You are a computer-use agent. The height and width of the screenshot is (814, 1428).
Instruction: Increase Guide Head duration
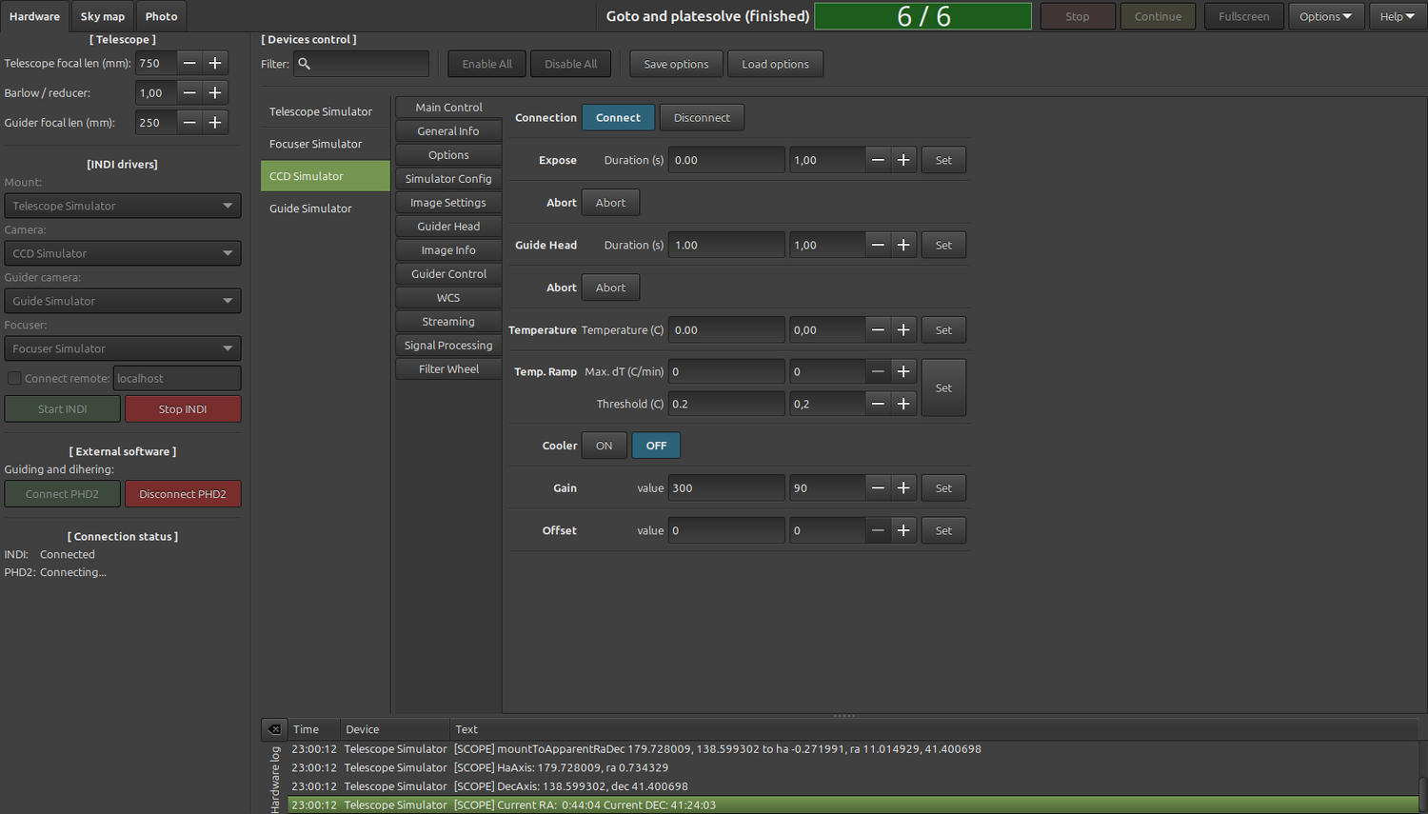(903, 245)
